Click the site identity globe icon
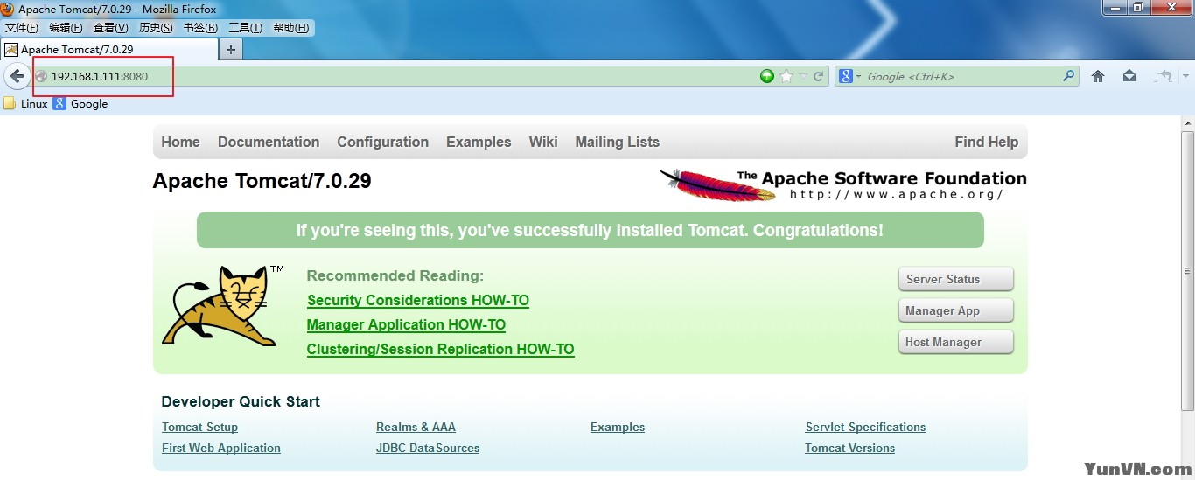Screen dimensions: 1195x480 coord(41,76)
